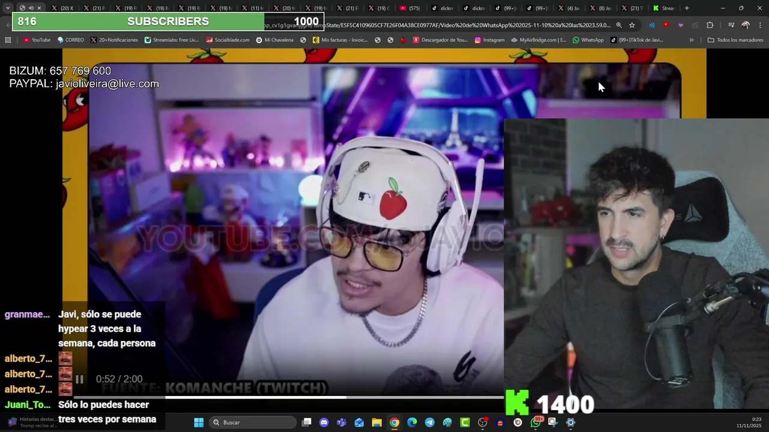Open a new browser tab
769x432 pixels.
click(687, 8)
